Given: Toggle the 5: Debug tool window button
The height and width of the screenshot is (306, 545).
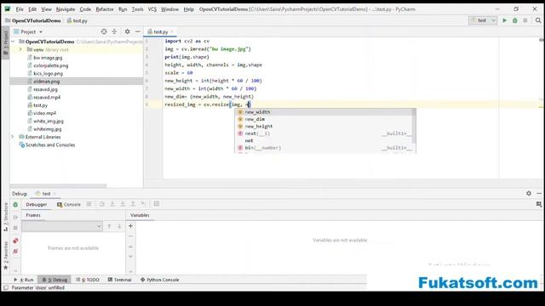Looking at the screenshot, I should click(54, 280).
